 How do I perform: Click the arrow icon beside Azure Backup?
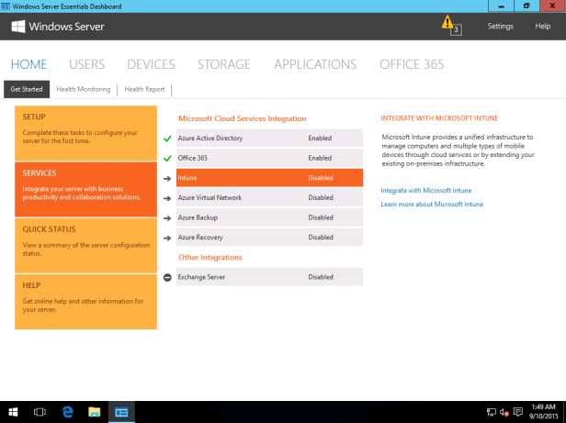click(167, 218)
